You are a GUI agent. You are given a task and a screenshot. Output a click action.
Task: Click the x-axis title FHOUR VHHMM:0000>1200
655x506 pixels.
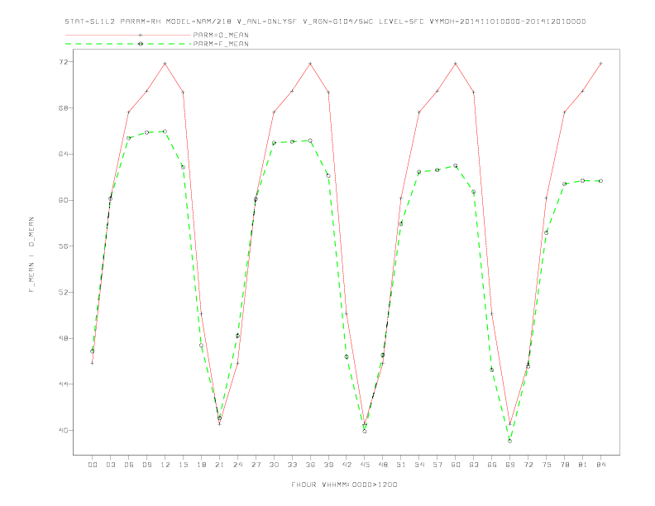(x=344, y=485)
